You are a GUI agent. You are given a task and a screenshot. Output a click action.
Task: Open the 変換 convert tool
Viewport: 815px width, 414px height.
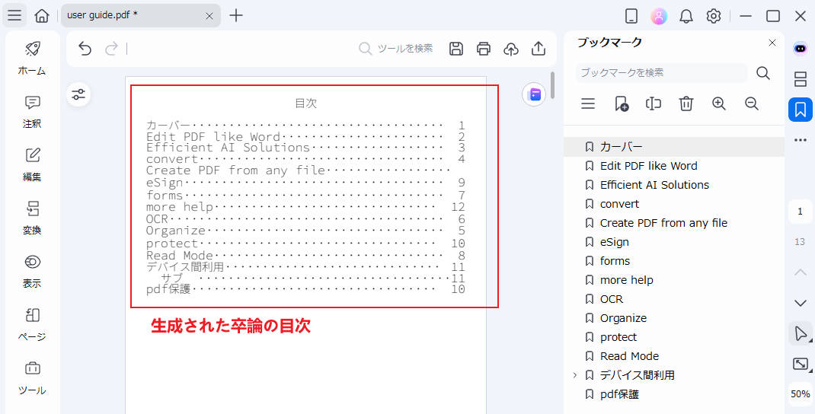[32, 218]
